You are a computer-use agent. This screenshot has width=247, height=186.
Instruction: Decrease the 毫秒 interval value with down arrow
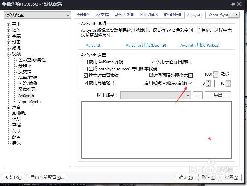(216, 76)
